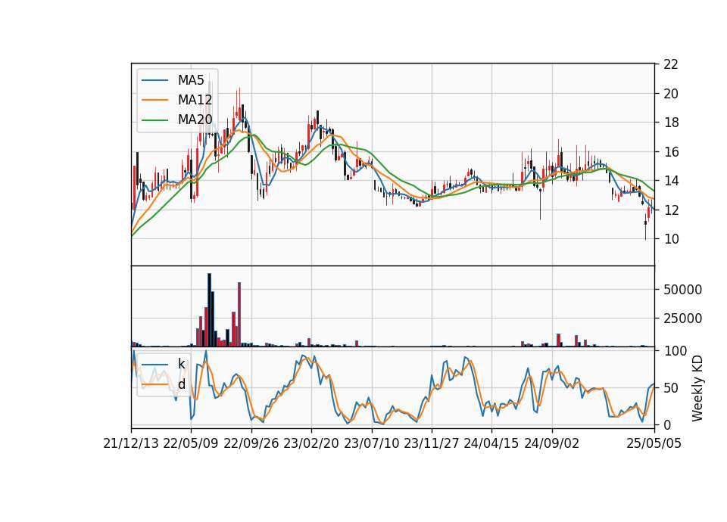Click the tall purple volume bar near 22/09

(x=239, y=315)
